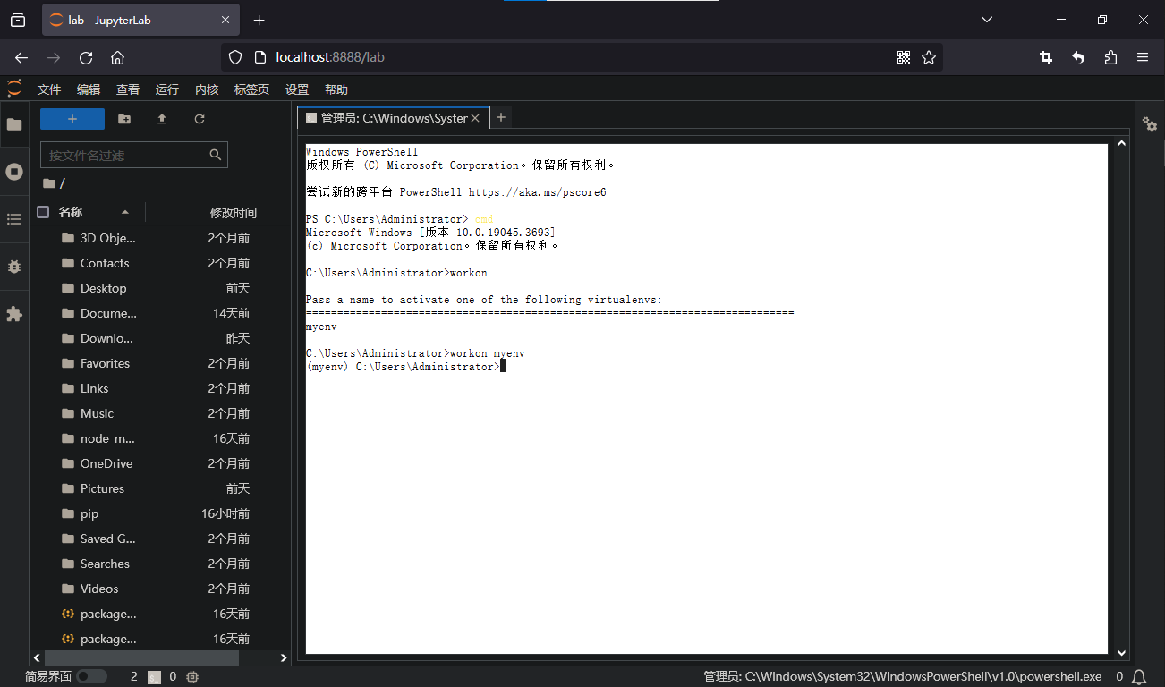Close the PowerShell terminal tab
Screen dimensions: 1165x687
(475, 118)
